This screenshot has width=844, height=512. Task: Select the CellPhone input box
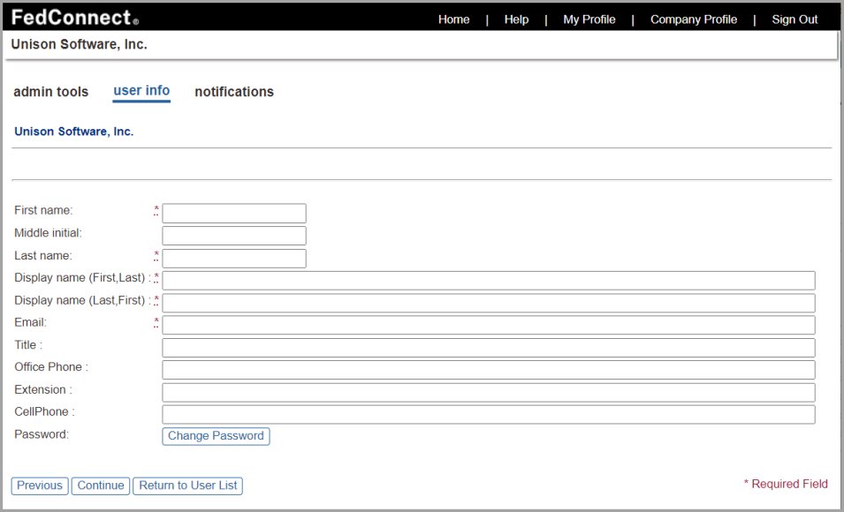click(488, 413)
